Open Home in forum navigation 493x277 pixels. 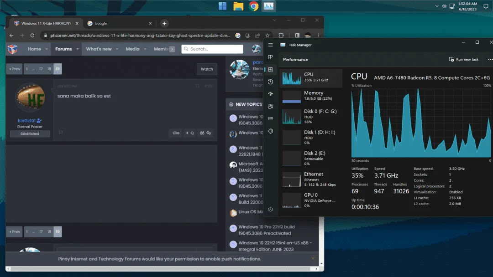point(34,49)
